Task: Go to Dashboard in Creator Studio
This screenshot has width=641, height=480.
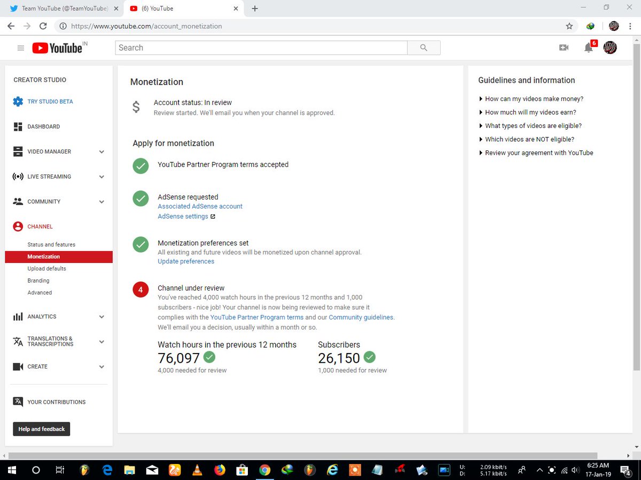Action: pyautogui.click(x=36, y=126)
